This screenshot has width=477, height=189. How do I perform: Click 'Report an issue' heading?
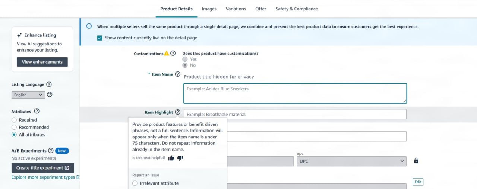coord(146,175)
